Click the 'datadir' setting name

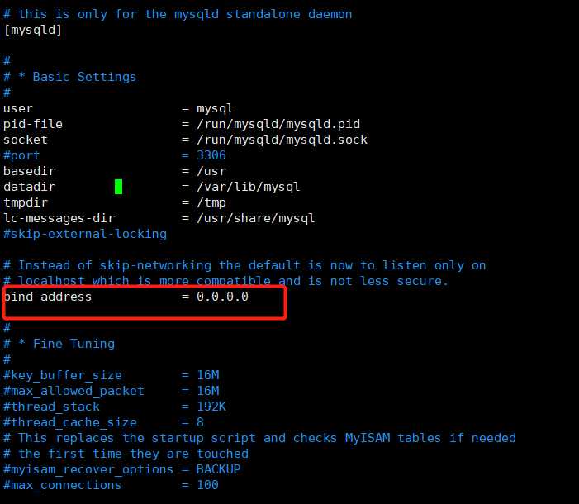coord(29,187)
